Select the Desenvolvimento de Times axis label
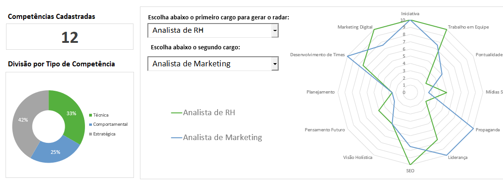The width and height of the screenshot is (503, 182). tap(317, 55)
